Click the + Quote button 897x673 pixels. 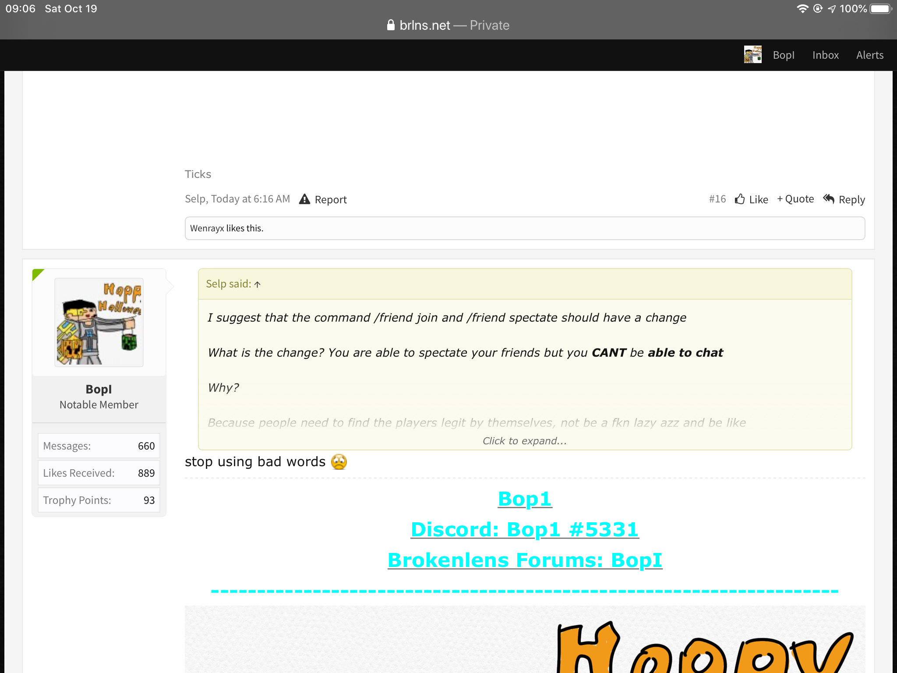click(x=795, y=199)
